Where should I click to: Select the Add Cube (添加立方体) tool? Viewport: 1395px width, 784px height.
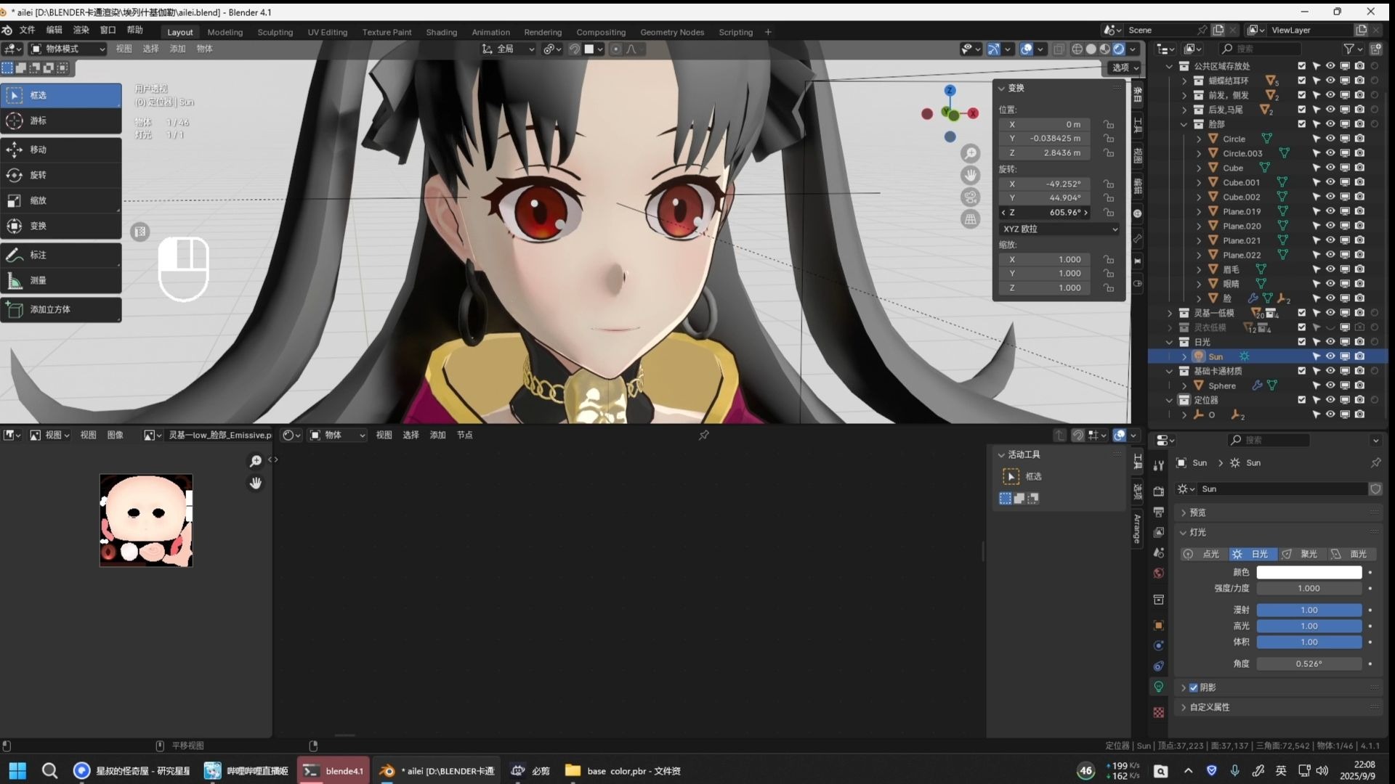[x=61, y=309]
